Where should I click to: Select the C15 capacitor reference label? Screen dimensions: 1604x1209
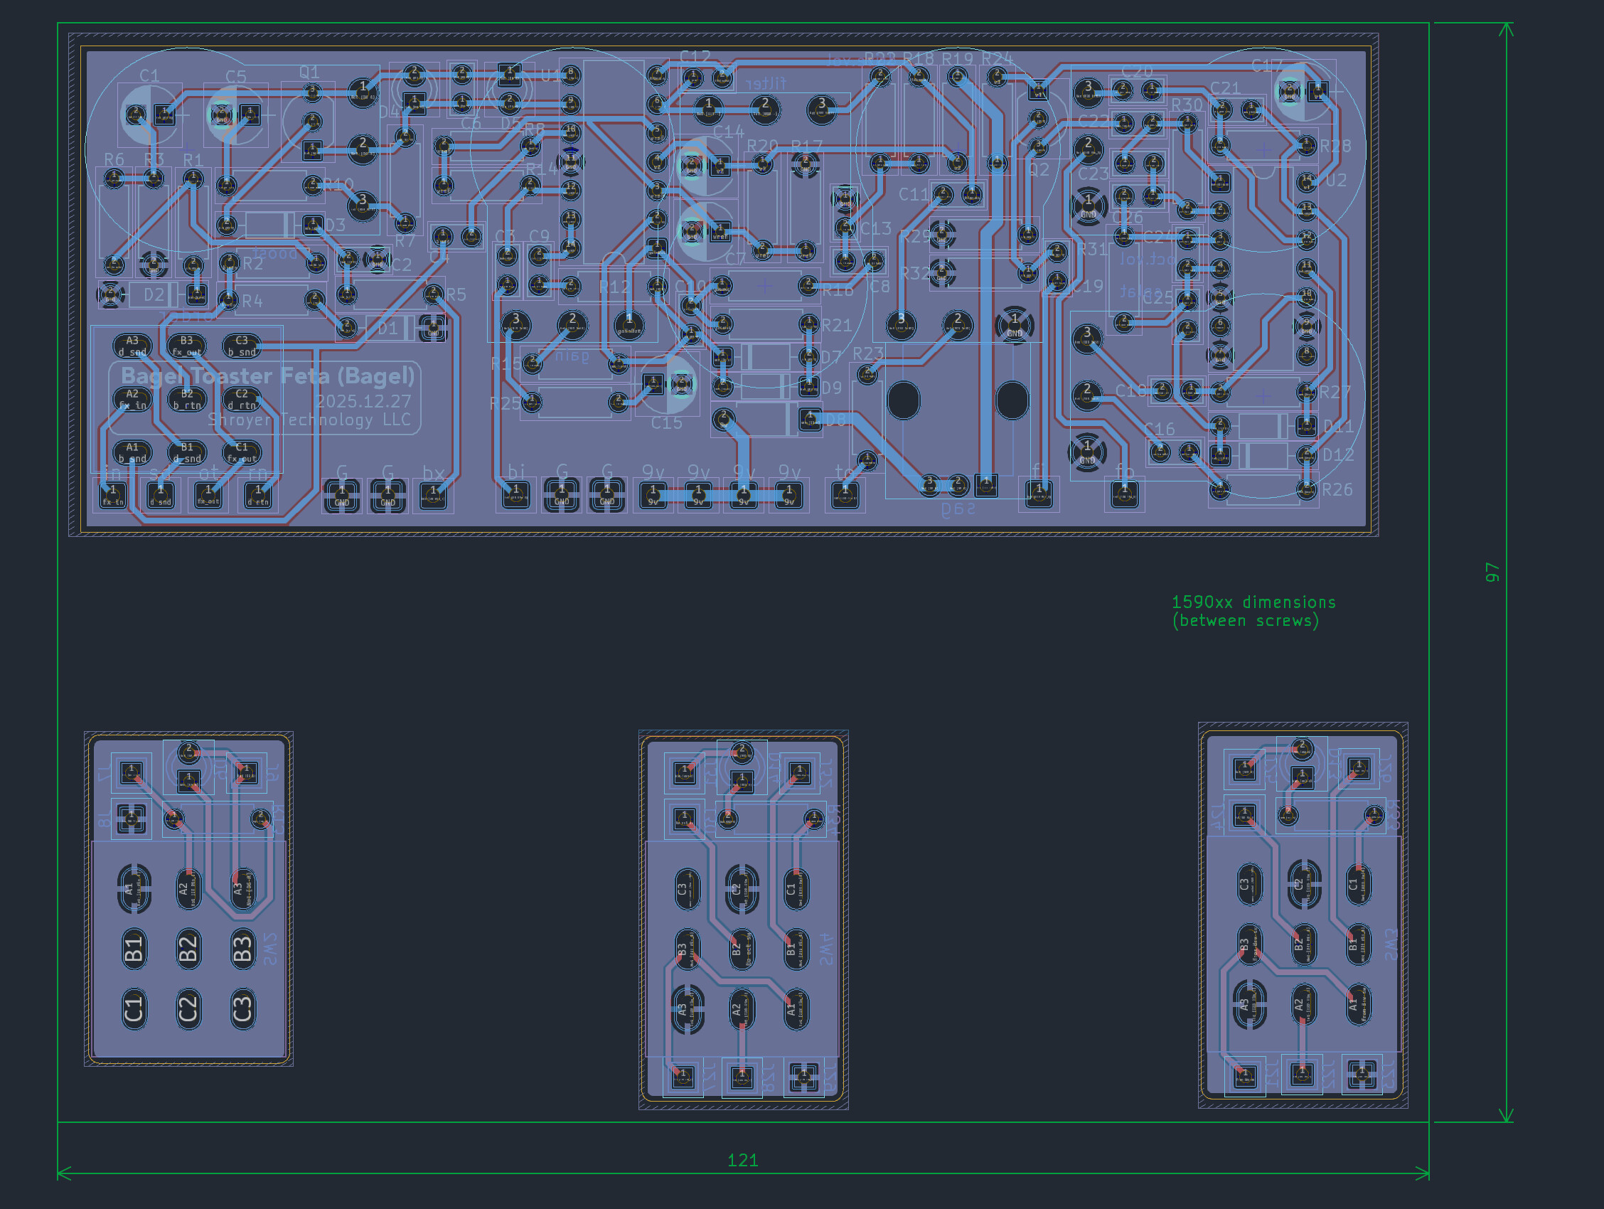pos(666,423)
